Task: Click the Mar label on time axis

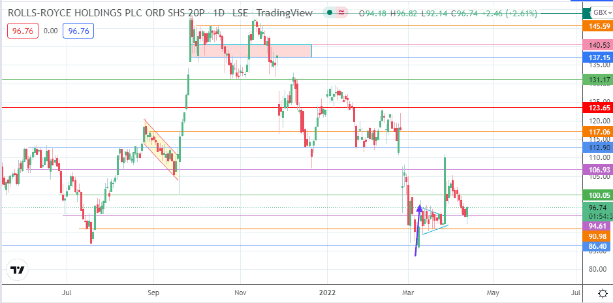Action: (408, 293)
